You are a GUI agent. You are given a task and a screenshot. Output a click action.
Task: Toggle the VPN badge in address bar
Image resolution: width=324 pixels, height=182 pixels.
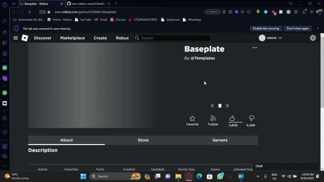click(x=43, y=12)
